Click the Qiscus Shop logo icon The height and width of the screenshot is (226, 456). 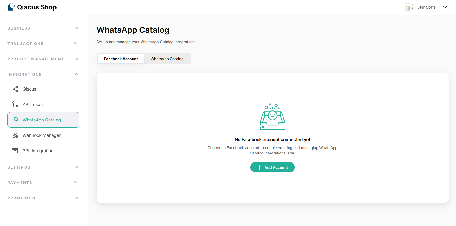coord(11,7)
